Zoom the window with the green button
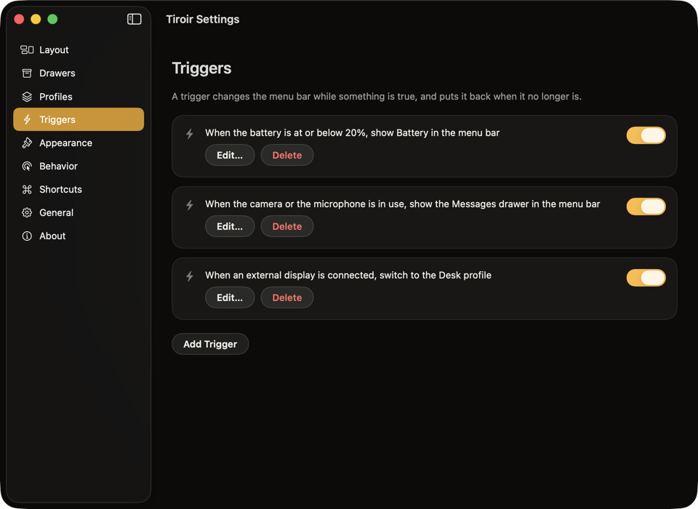 coord(52,19)
